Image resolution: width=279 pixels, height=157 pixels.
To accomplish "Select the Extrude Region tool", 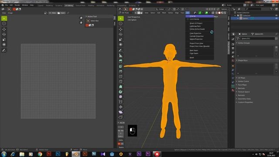I will click(121, 61).
